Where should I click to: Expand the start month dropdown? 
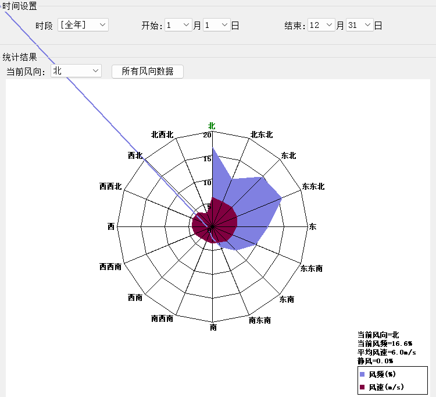point(178,25)
